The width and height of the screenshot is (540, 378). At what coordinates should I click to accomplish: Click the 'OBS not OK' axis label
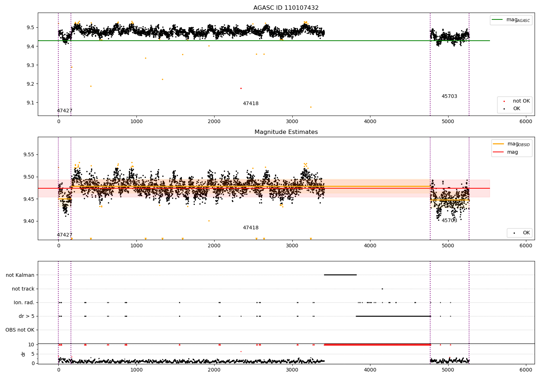pyautogui.click(x=20, y=330)
